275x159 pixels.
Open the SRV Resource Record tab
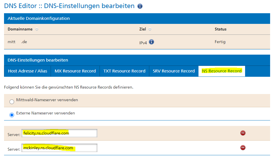pyautogui.click(x=174, y=71)
